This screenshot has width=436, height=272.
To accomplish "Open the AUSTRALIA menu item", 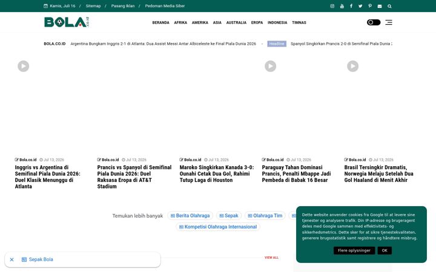I will 236,22.
